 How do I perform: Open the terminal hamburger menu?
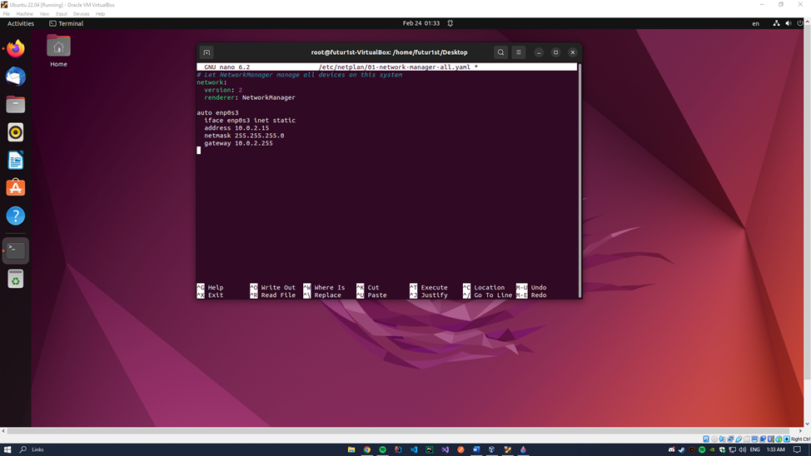click(x=519, y=52)
